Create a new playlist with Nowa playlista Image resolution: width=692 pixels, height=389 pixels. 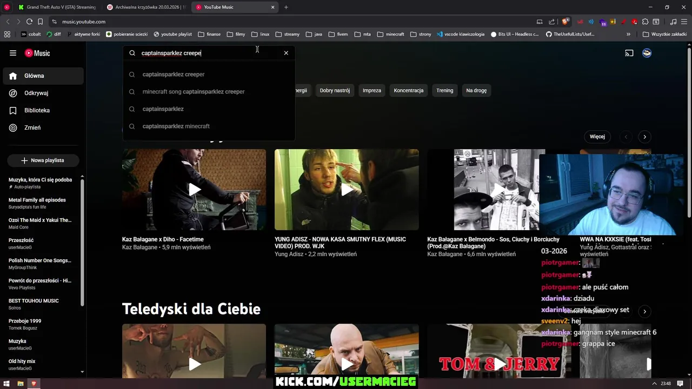[43, 160]
